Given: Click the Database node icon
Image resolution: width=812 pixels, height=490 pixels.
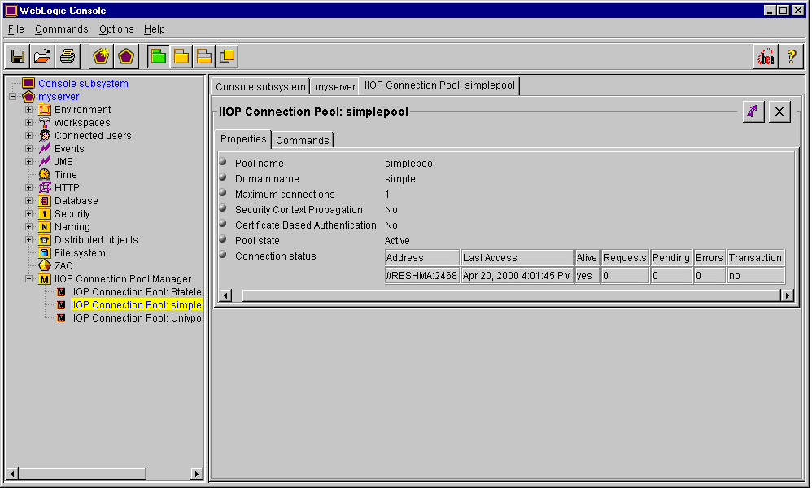Looking at the screenshot, I should 45,201.
